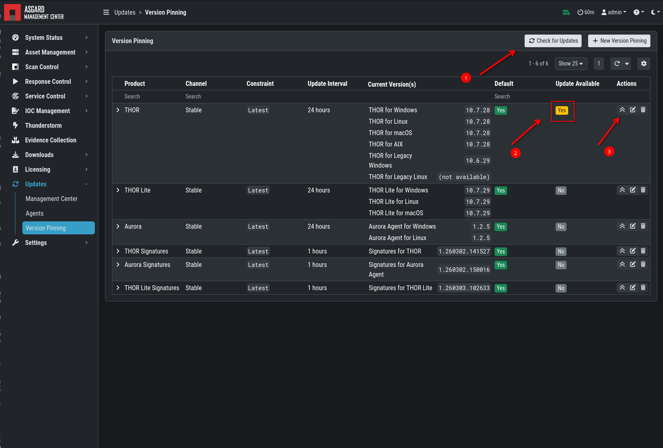
Task: Upgrade the Aurora Signatures pinning
Action: pyautogui.click(x=622, y=264)
